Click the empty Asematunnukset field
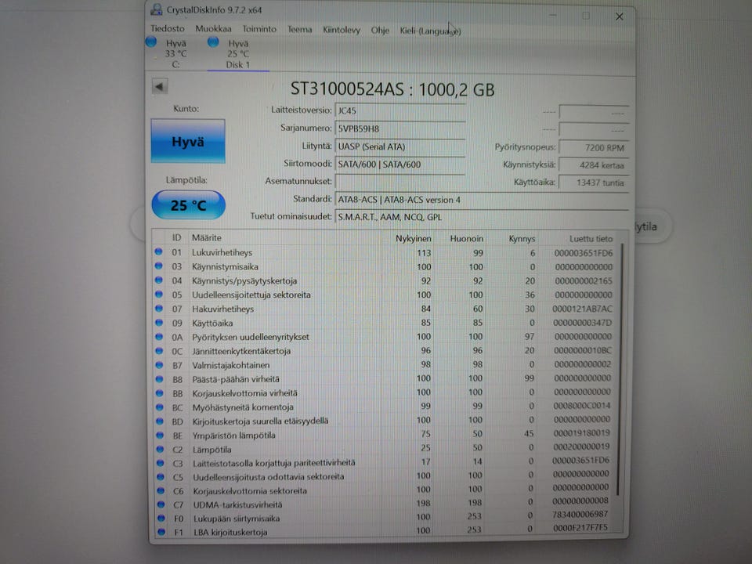The width and height of the screenshot is (752, 564). [x=400, y=182]
